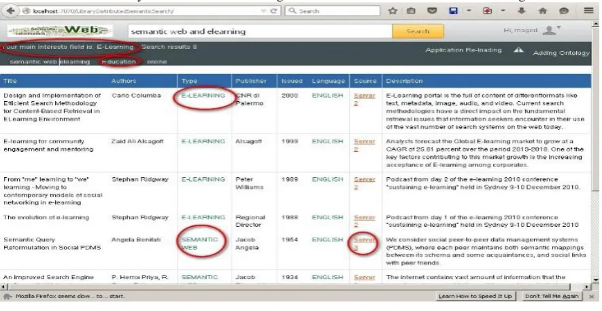Select the online suggestion
602x311 pixels.
click(x=157, y=62)
